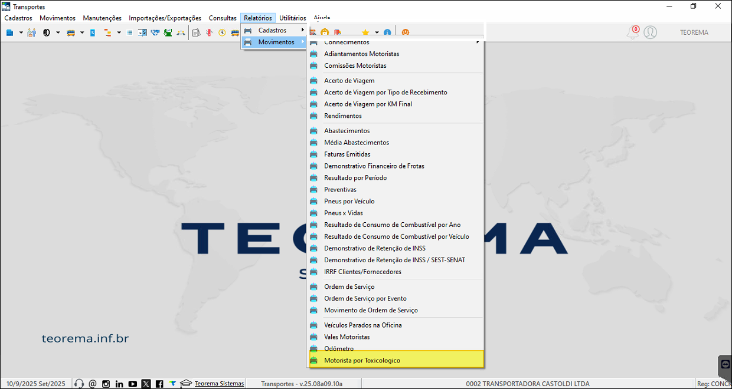Click the tire icon in toolbar
Viewport: 732px width, 389px height.
(47, 32)
